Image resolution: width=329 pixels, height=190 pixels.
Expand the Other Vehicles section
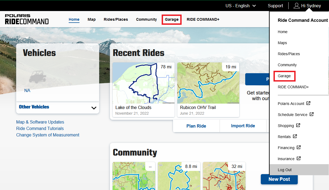pos(93,108)
